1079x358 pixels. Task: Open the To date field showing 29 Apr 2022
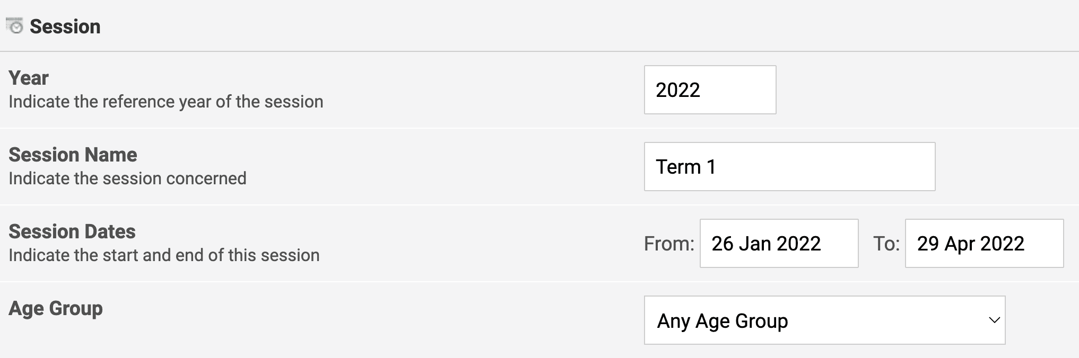984,243
